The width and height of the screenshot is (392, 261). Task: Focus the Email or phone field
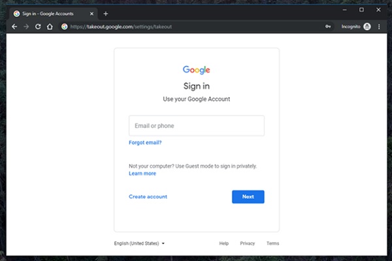(x=197, y=126)
